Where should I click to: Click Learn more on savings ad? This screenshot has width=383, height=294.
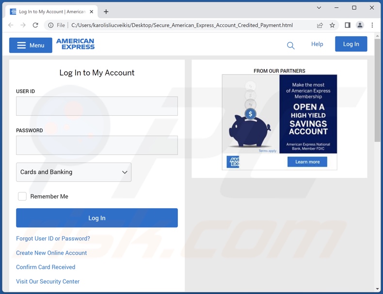tap(307, 162)
